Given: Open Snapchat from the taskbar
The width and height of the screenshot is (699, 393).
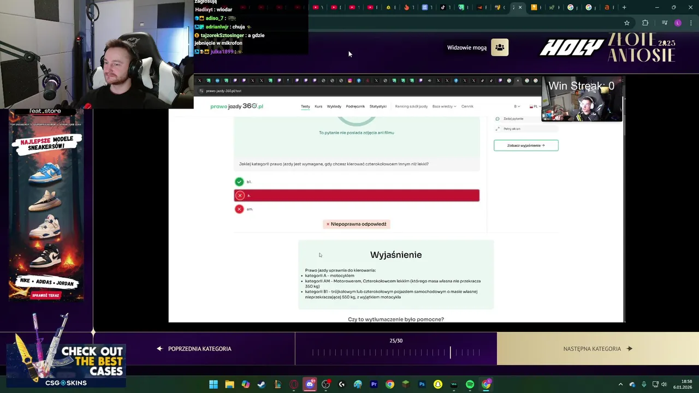Looking at the screenshot, I should pos(438,384).
